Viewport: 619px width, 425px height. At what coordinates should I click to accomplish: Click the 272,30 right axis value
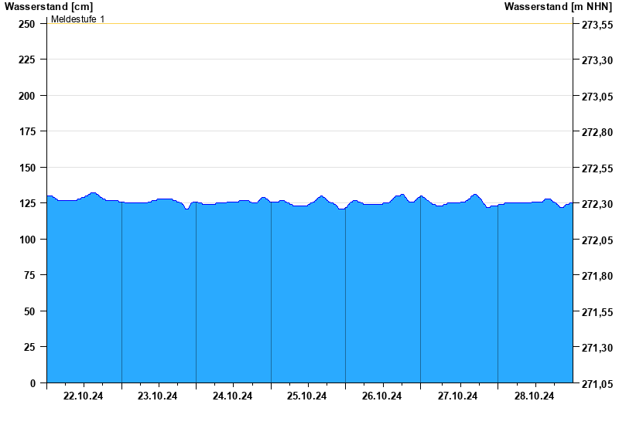[x=597, y=204]
